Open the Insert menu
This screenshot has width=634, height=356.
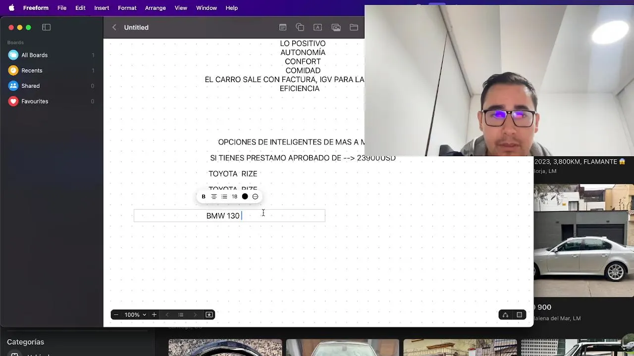(102, 8)
